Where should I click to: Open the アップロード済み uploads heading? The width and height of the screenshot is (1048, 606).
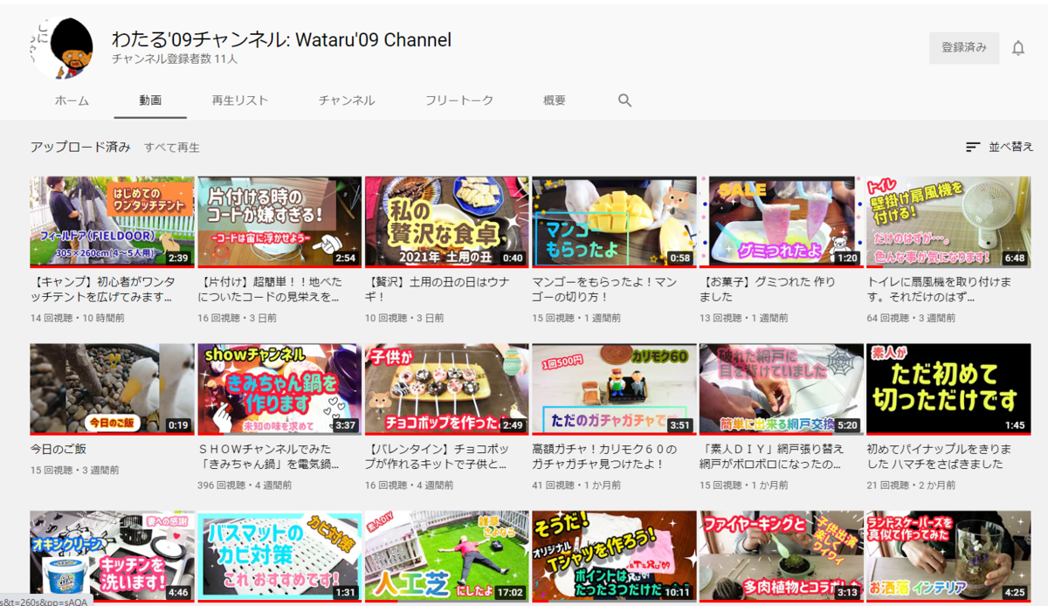coord(80,147)
